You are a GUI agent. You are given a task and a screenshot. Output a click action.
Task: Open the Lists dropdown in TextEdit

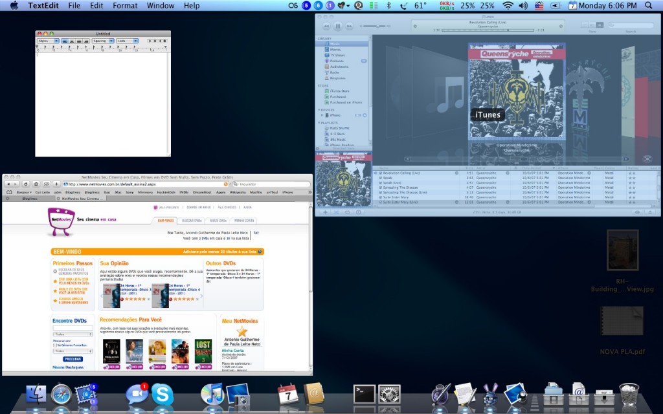click(x=128, y=41)
